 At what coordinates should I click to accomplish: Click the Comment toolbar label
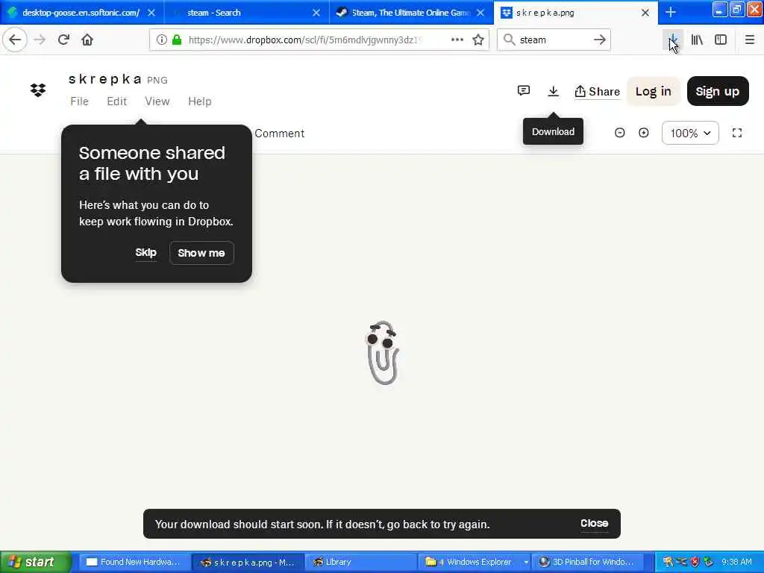[x=279, y=134]
